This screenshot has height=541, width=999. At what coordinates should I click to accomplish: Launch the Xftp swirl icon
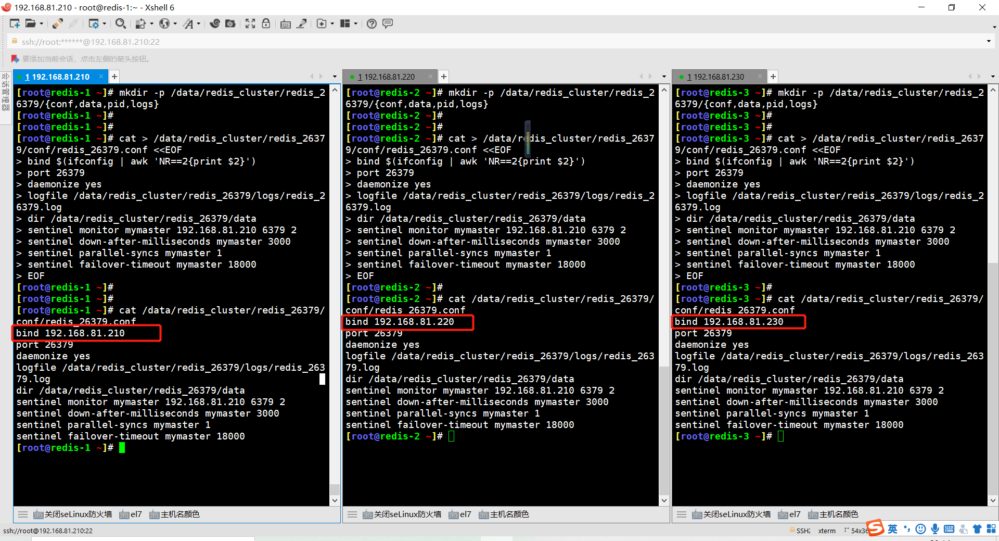[214, 23]
